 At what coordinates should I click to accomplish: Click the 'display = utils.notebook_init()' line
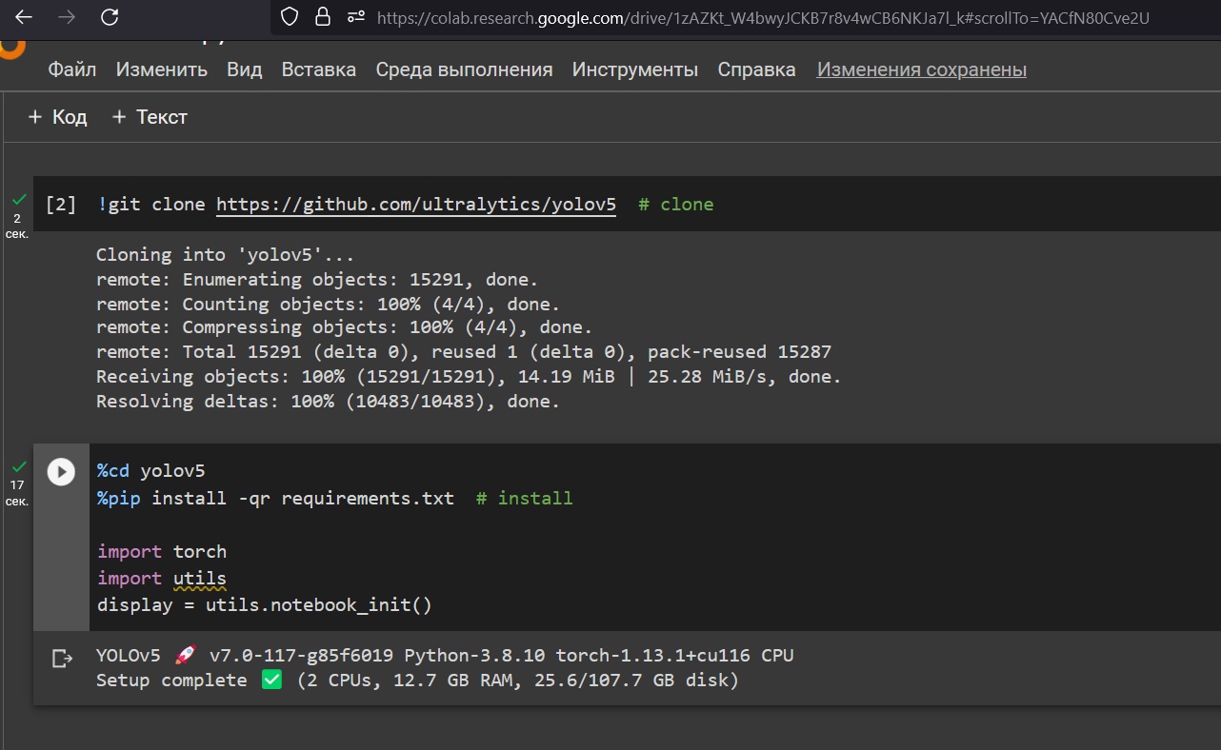click(265, 605)
